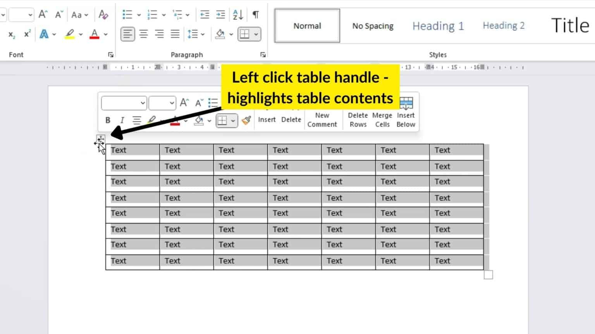Select the Increase Font Size icon

click(42, 14)
